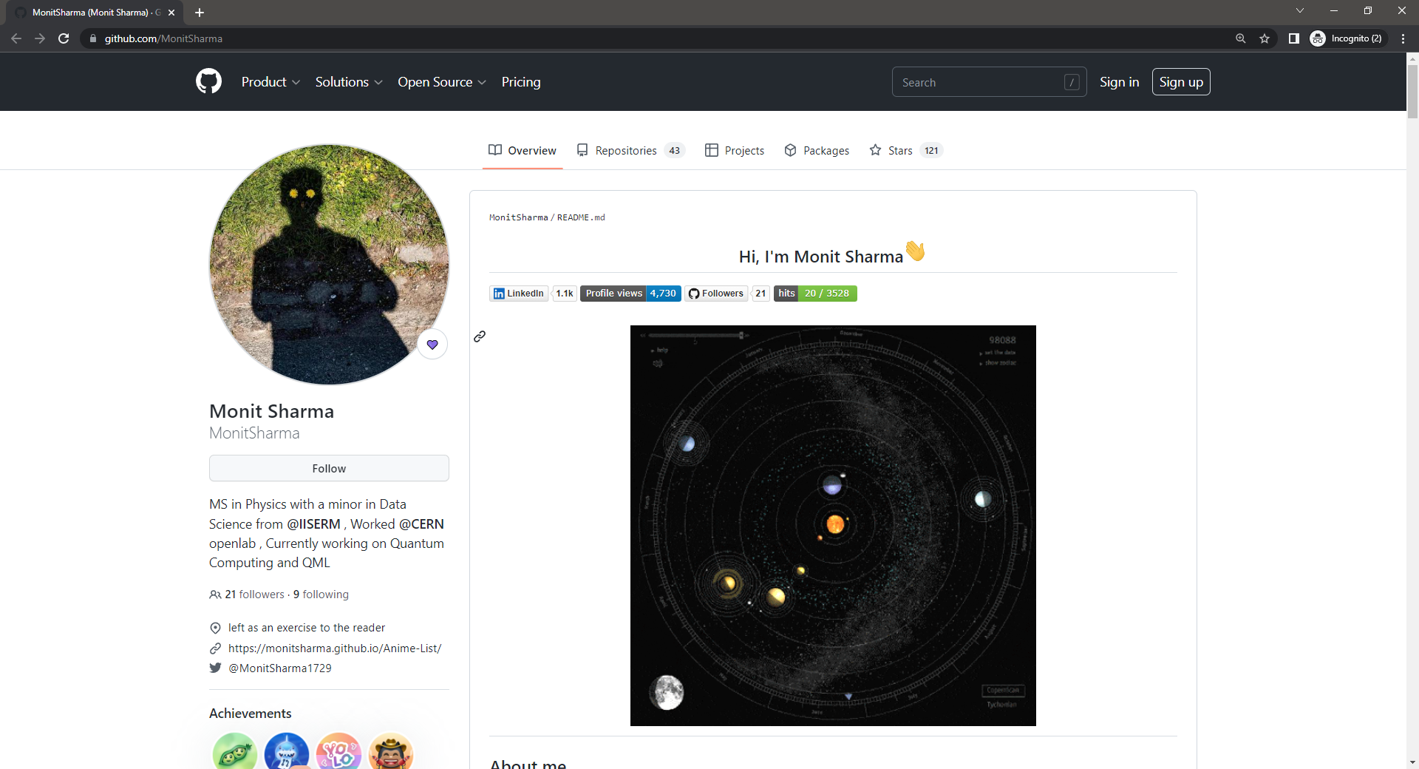Image resolution: width=1419 pixels, height=769 pixels.
Task: Open the README.md file link
Action: [x=581, y=217]
